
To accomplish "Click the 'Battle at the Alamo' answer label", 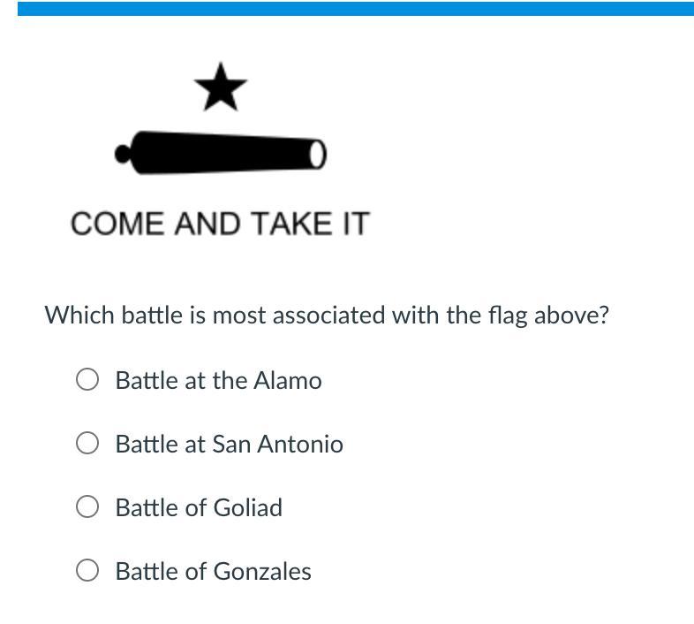I will coord(218,380).
